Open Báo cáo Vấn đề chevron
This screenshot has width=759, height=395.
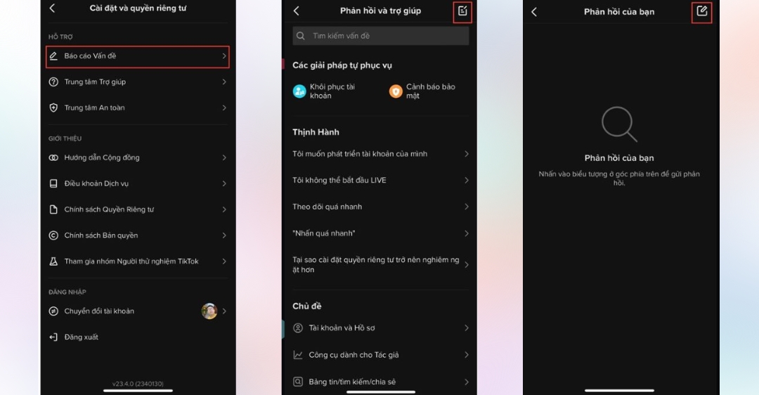click(x=224, y=56)
